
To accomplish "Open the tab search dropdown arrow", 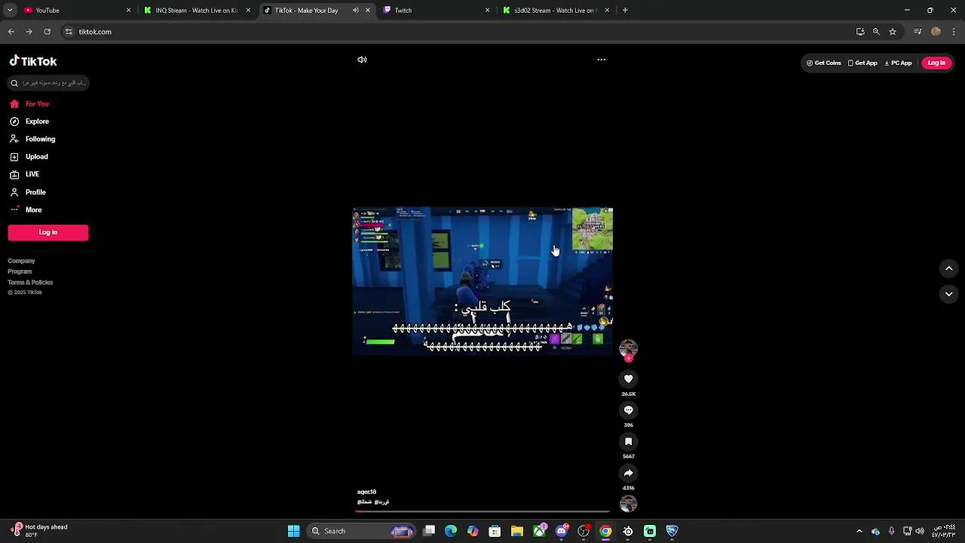I will point(10,11).
